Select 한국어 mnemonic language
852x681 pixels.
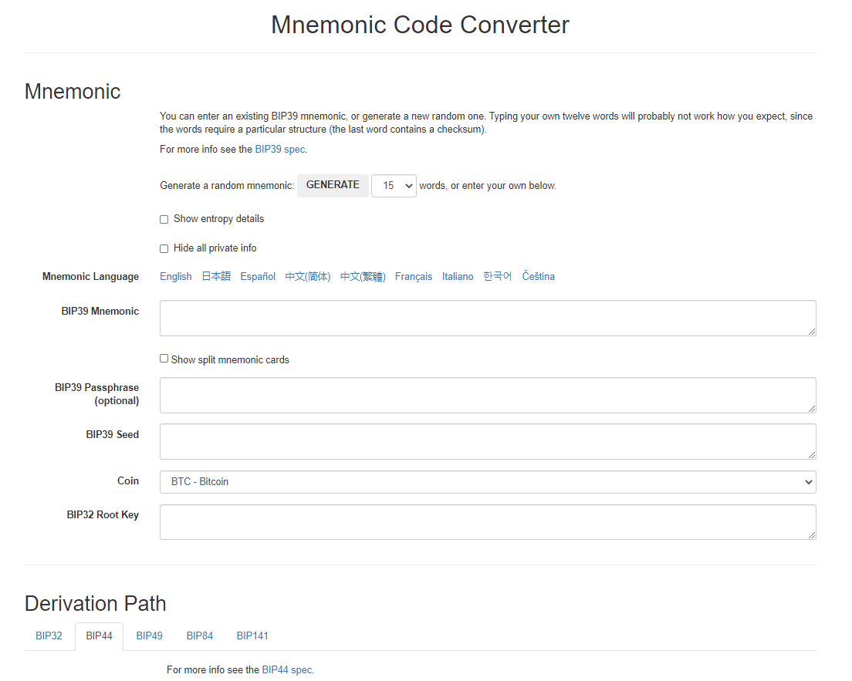(x=497, y=276)
